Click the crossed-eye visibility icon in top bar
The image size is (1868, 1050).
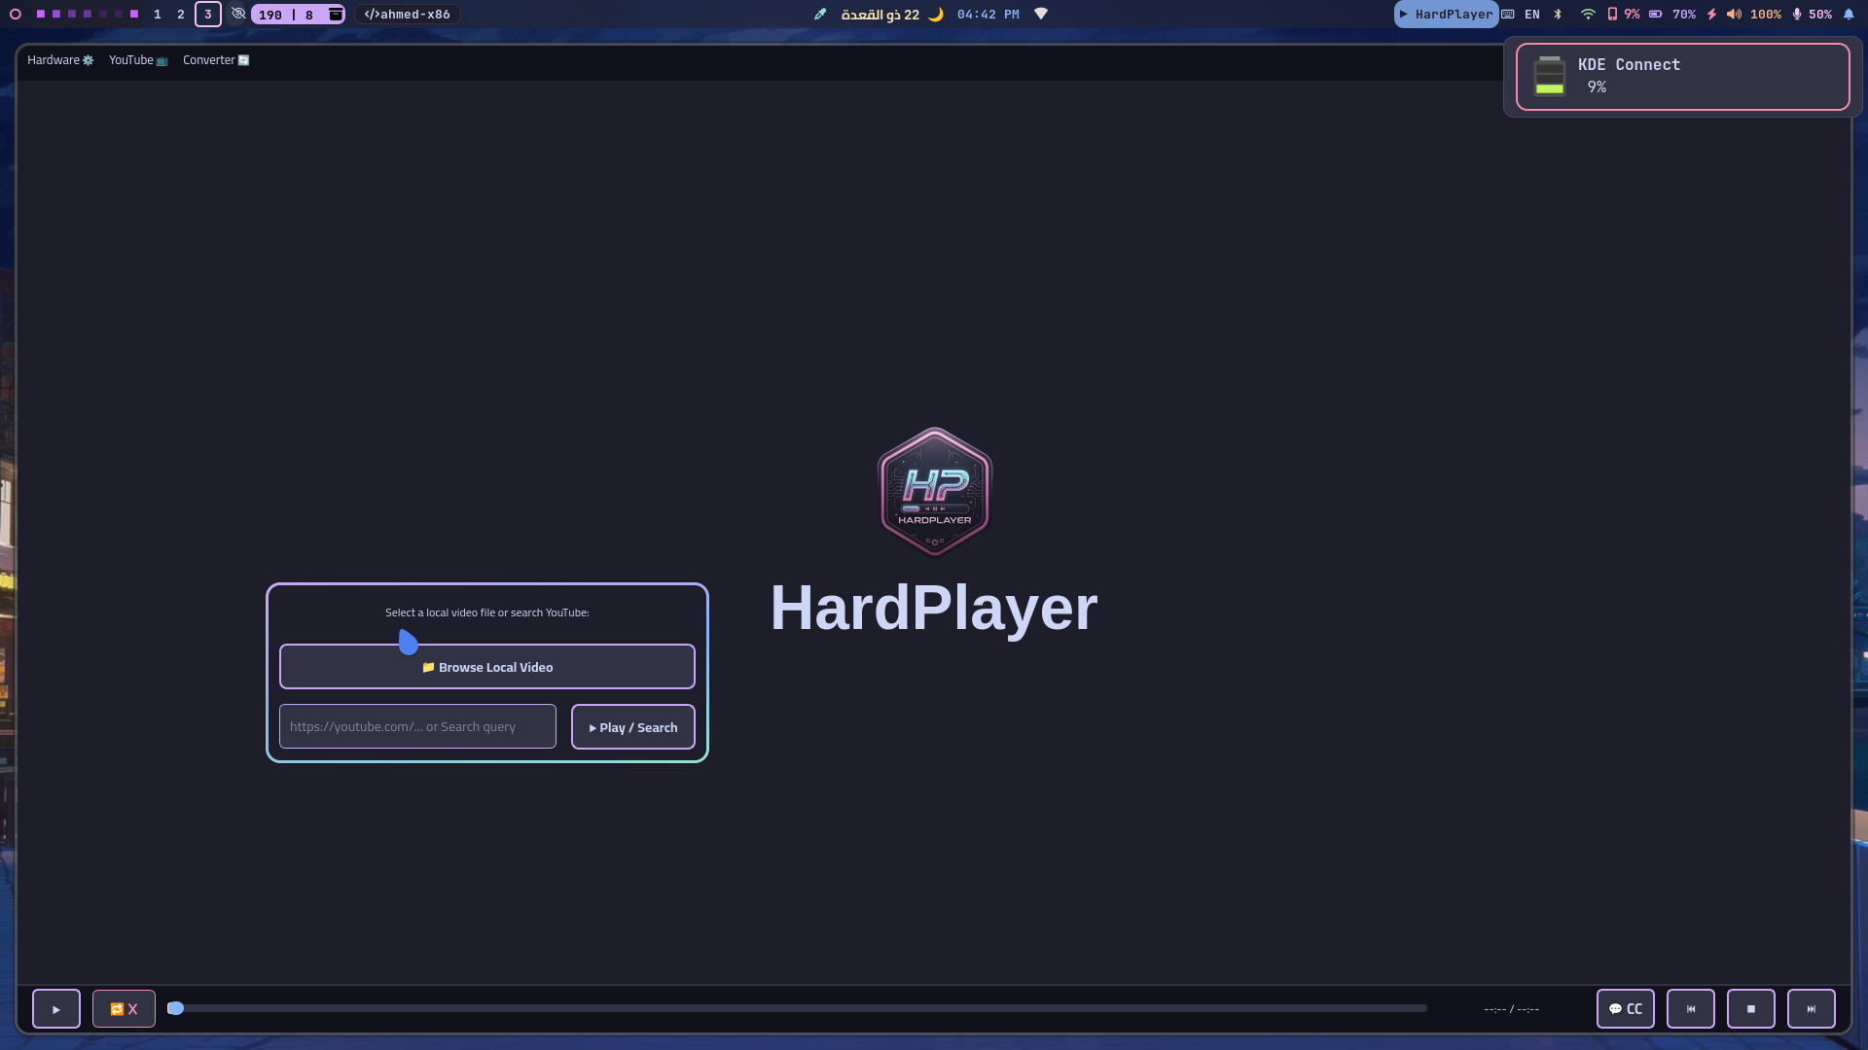point(238,14)
